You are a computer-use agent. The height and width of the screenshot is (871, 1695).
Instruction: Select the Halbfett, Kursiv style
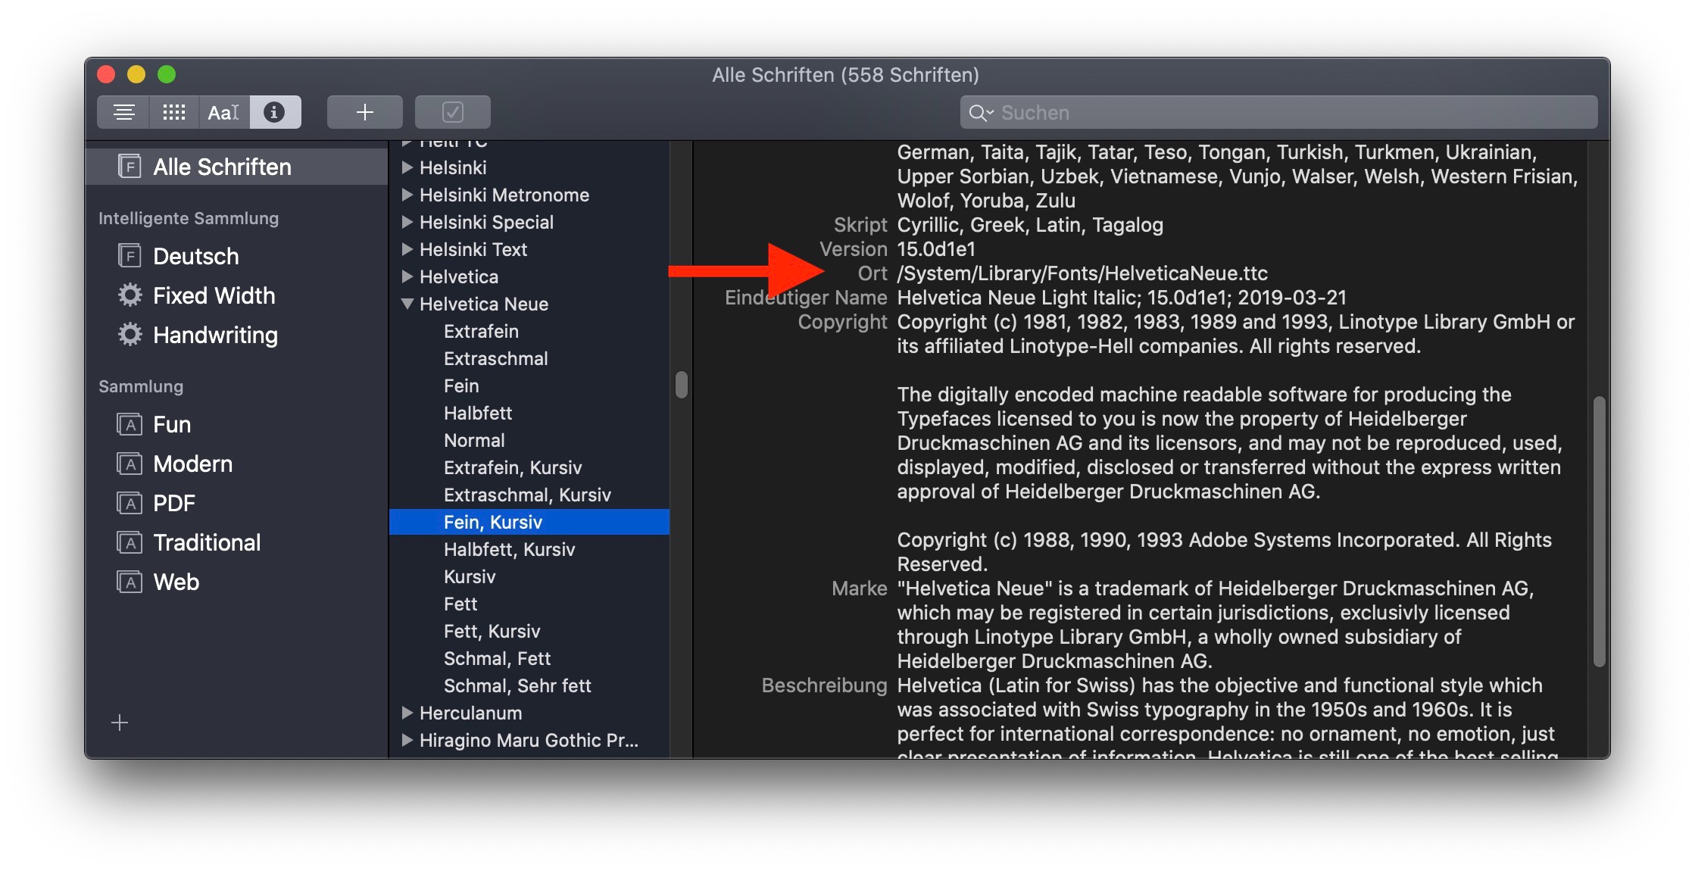tap(509, 549)
